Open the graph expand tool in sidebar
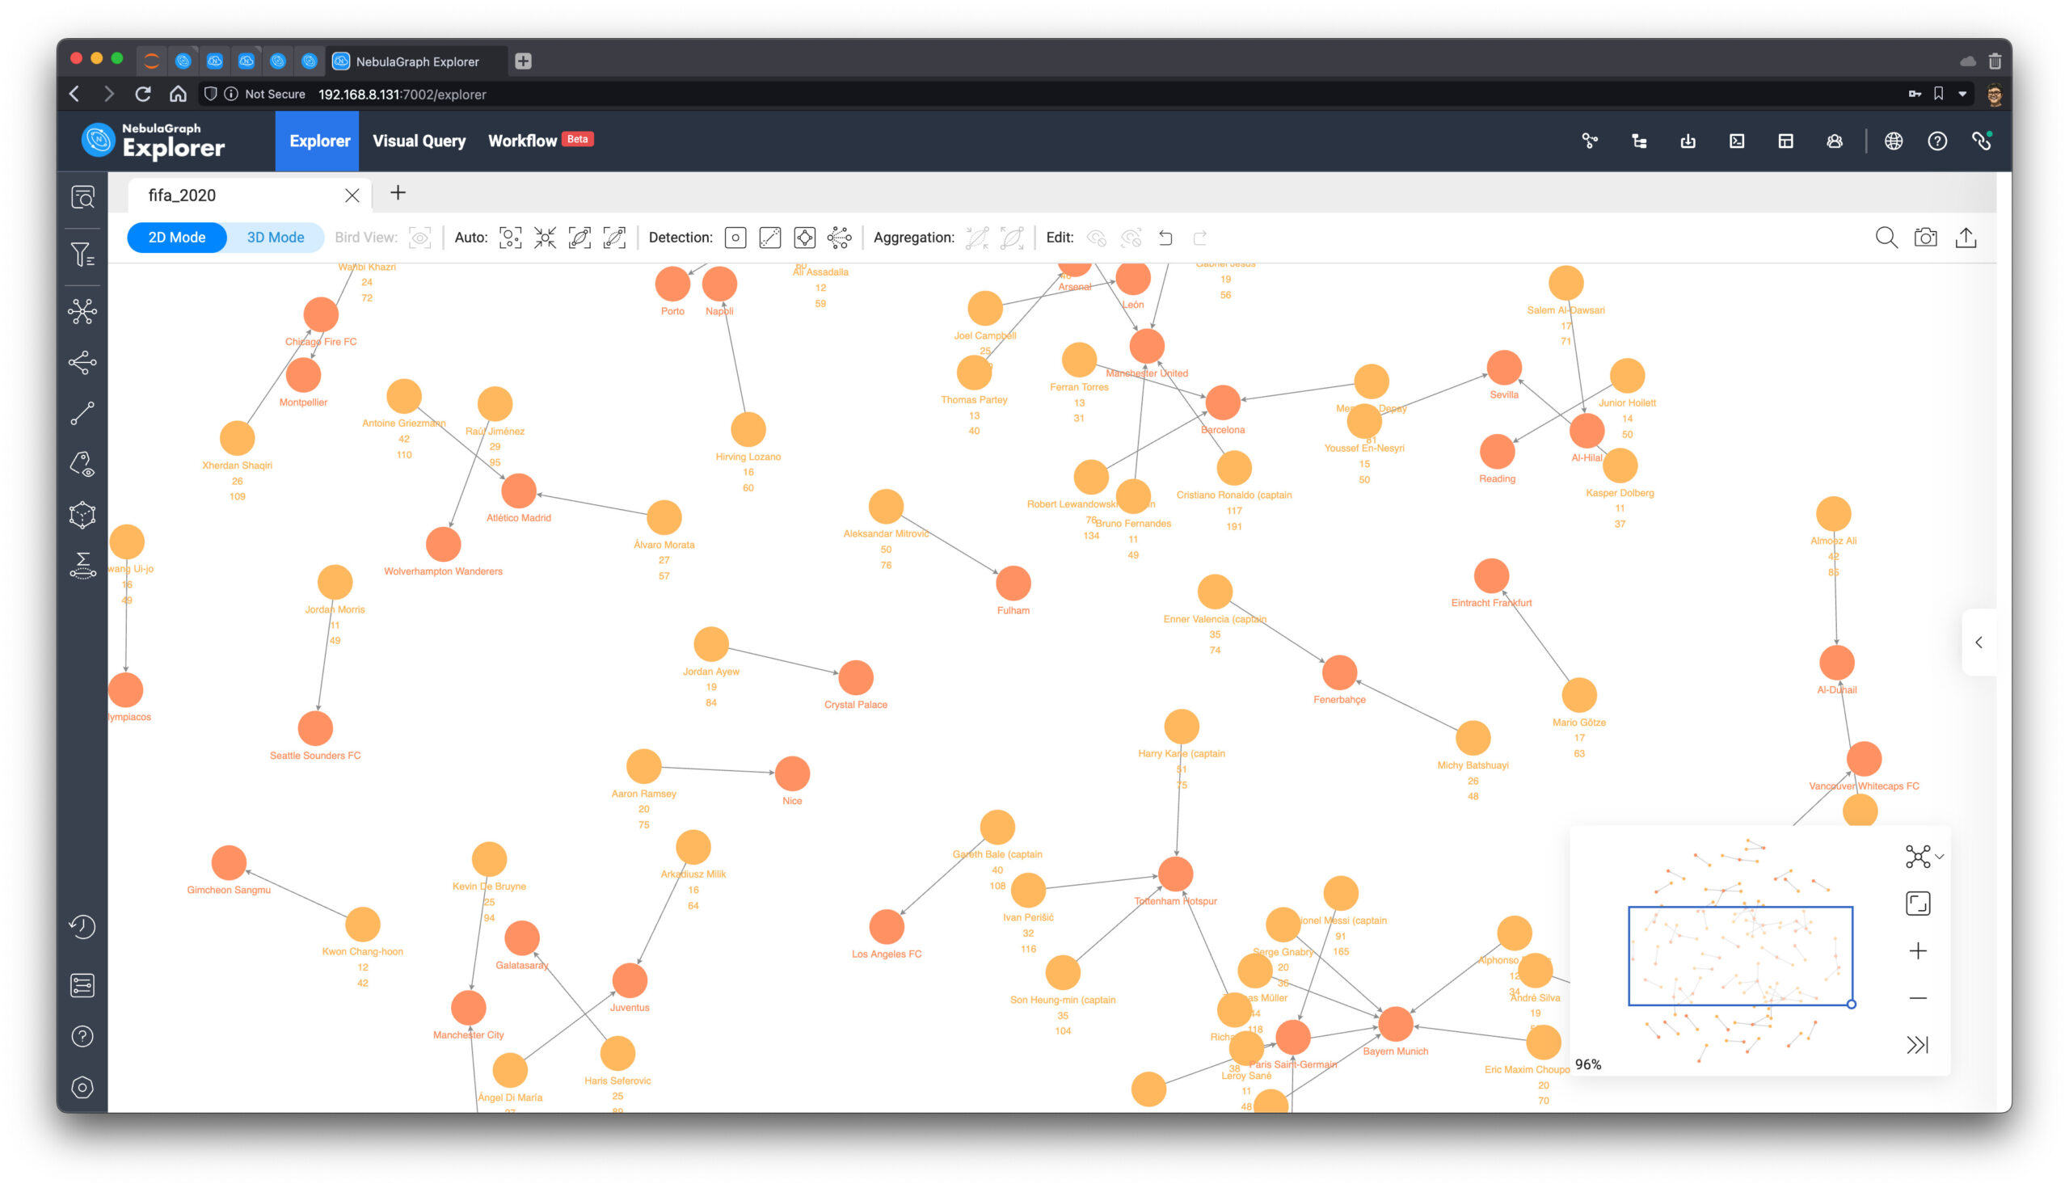2069x1188 pixels. pos(82,311)
